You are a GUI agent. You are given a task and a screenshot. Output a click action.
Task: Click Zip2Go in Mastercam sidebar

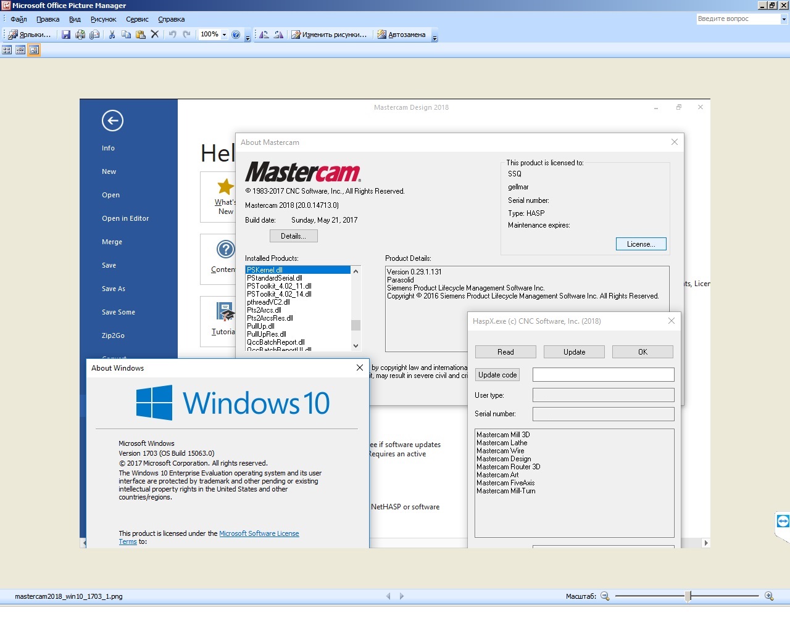[113, 335]
